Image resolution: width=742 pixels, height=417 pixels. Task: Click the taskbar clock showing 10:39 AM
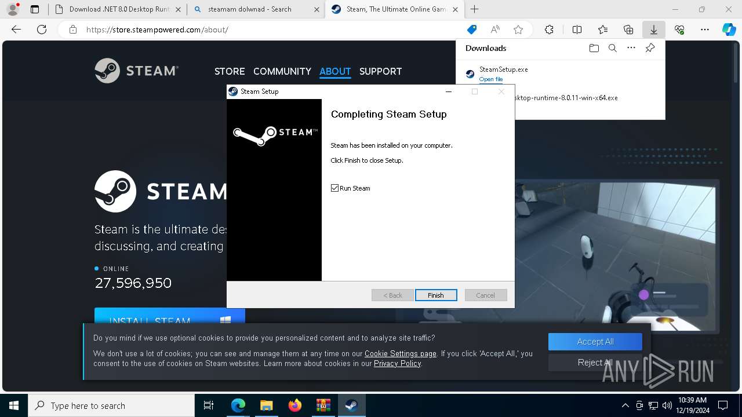pyautogui.click(x=692, y=405)
